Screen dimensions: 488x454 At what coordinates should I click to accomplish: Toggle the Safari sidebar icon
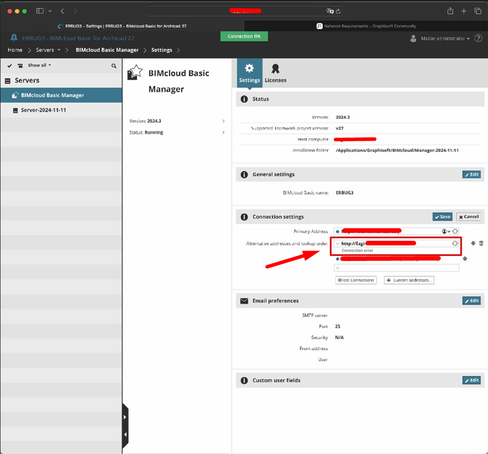click(40, 11)
